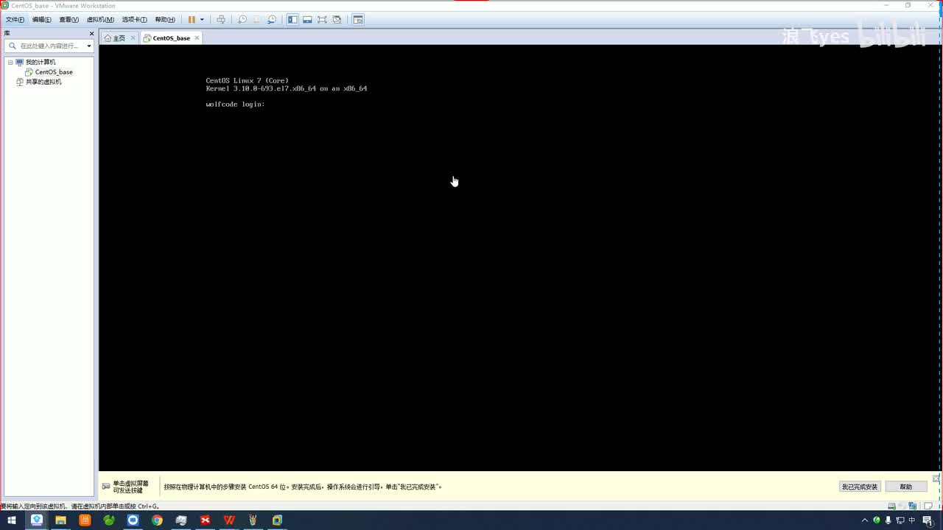Open the pencil cup app on the taskbar
This screenshot has height=530, width=943.
pyautogui.click(x=253, y=520)
